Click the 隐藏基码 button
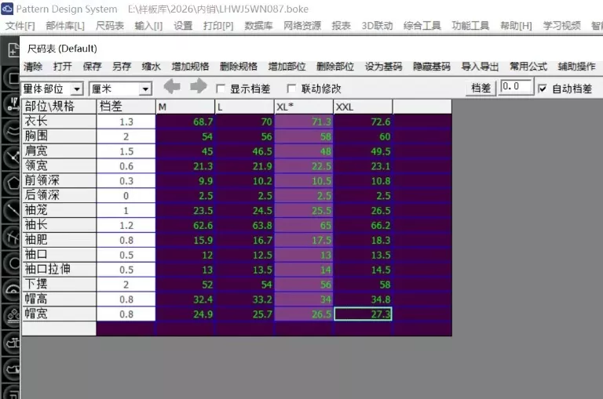 432,67
